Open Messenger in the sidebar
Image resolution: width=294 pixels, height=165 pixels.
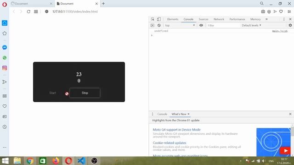(x=5, y=47)
